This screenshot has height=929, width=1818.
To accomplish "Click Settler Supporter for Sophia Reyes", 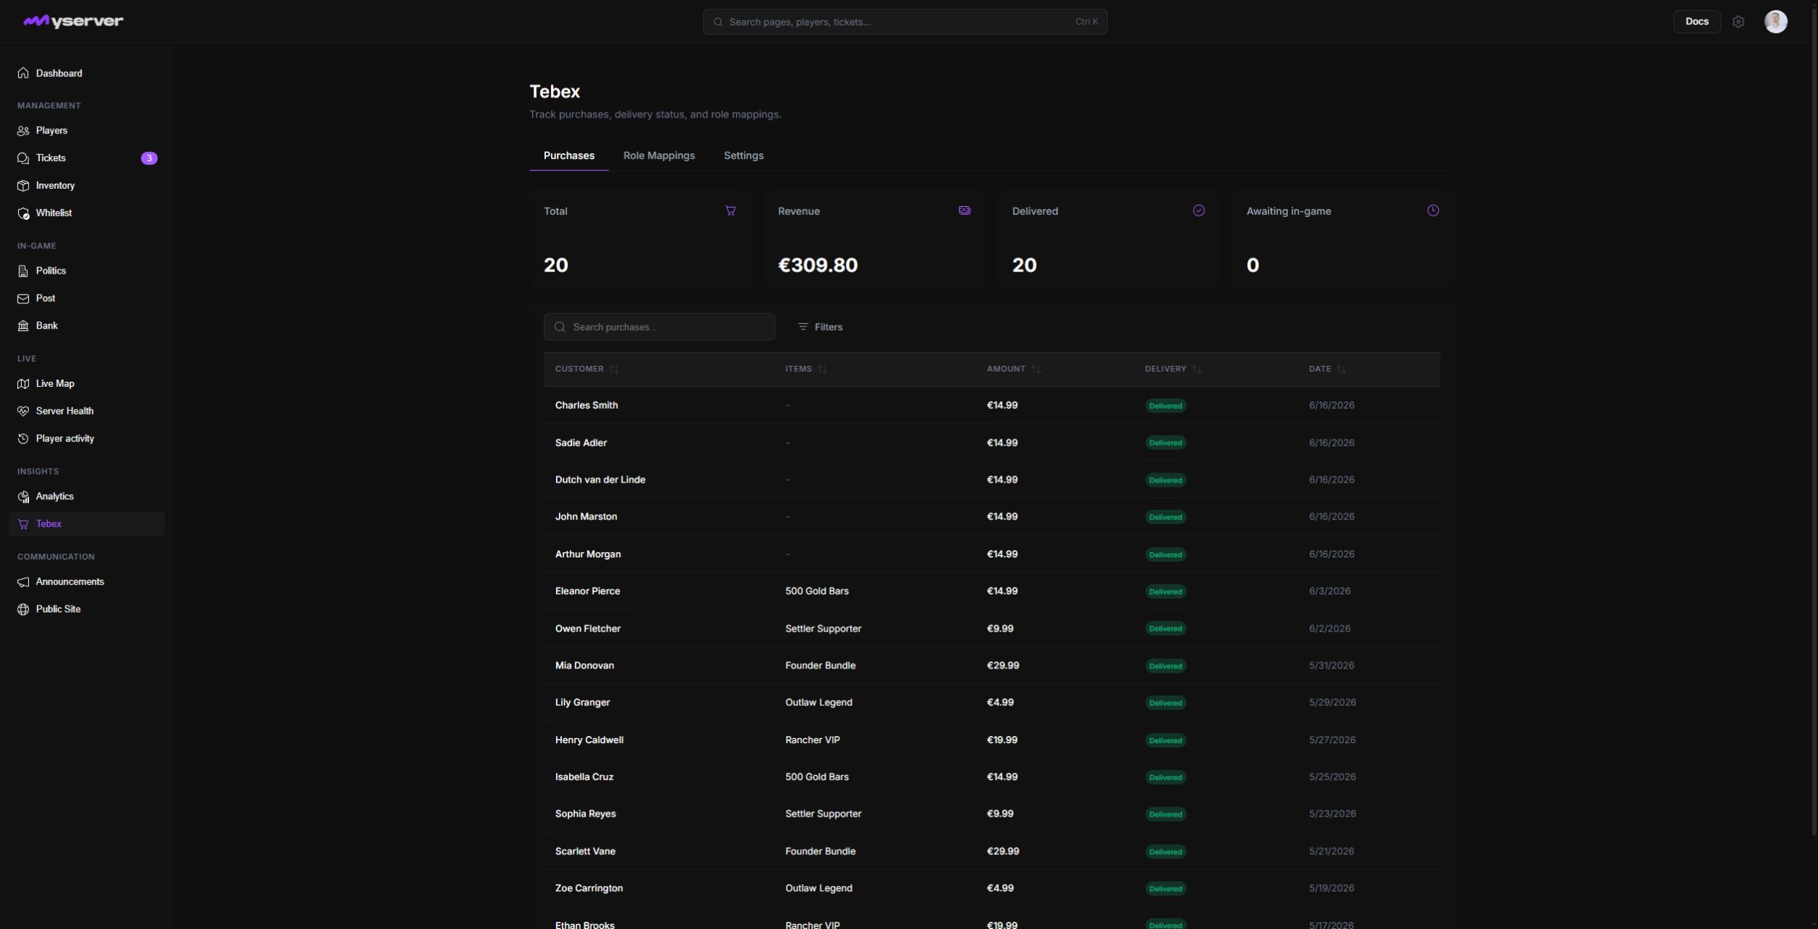I will pos(823,814).
